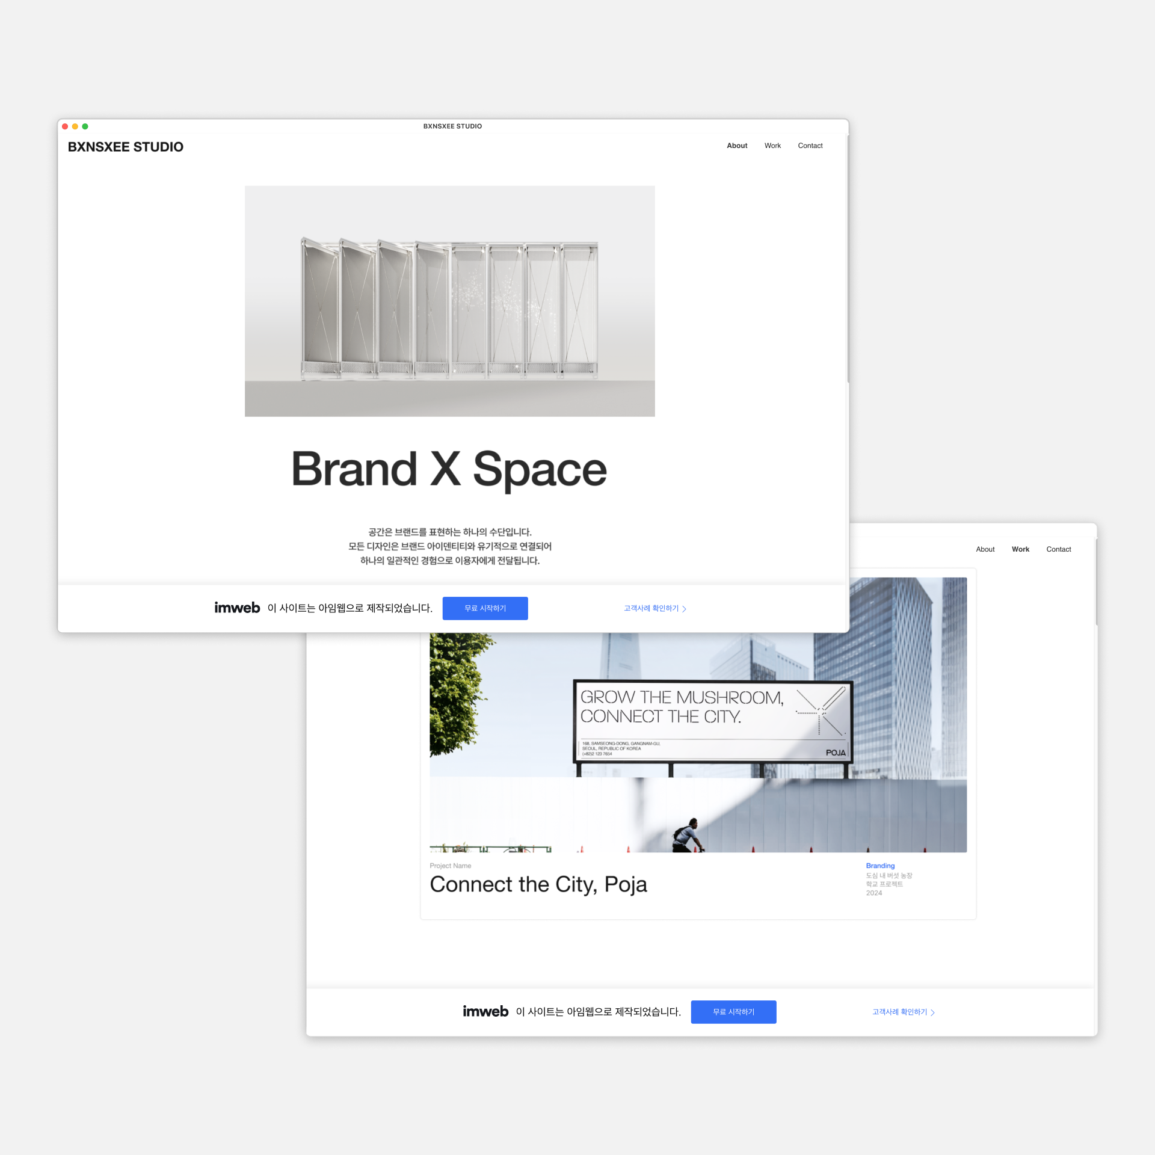Follow the front 고객사례 확인하기 link
Image resolution: width=1155 pixels, height=1155 pixels.
651,608
